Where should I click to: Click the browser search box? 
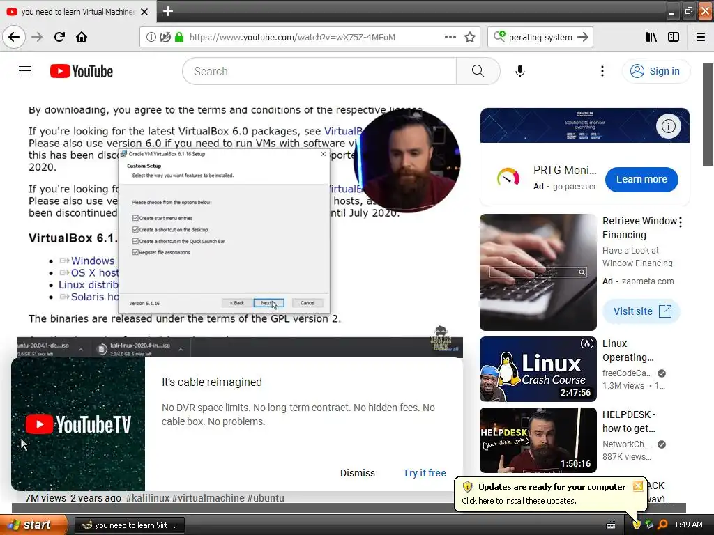540,38
